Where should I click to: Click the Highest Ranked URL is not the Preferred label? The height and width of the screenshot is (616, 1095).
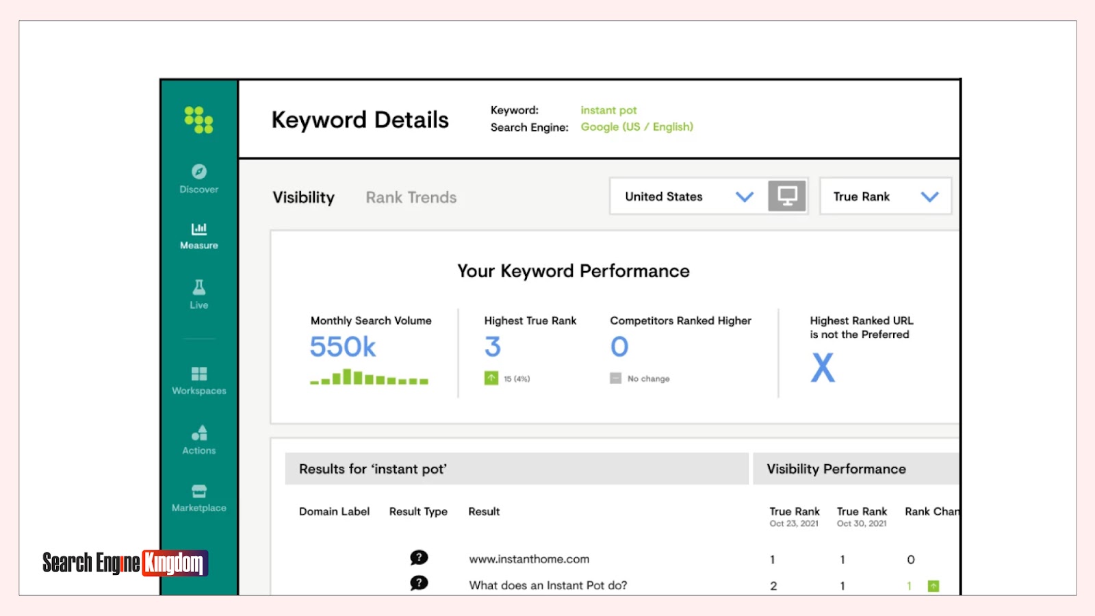tap(862, 327)
